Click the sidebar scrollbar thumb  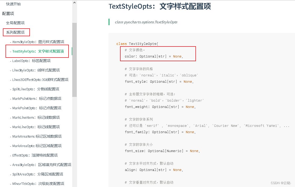click(75, 60)
